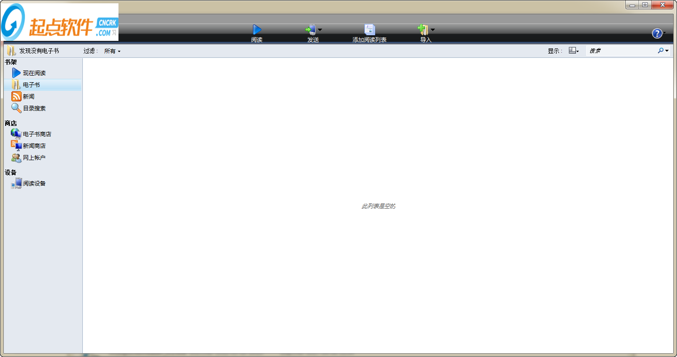677x357 pixels.
Task: Click the device icon for 阅读设备
Action: pyautogui.click(x=16, y=183)
